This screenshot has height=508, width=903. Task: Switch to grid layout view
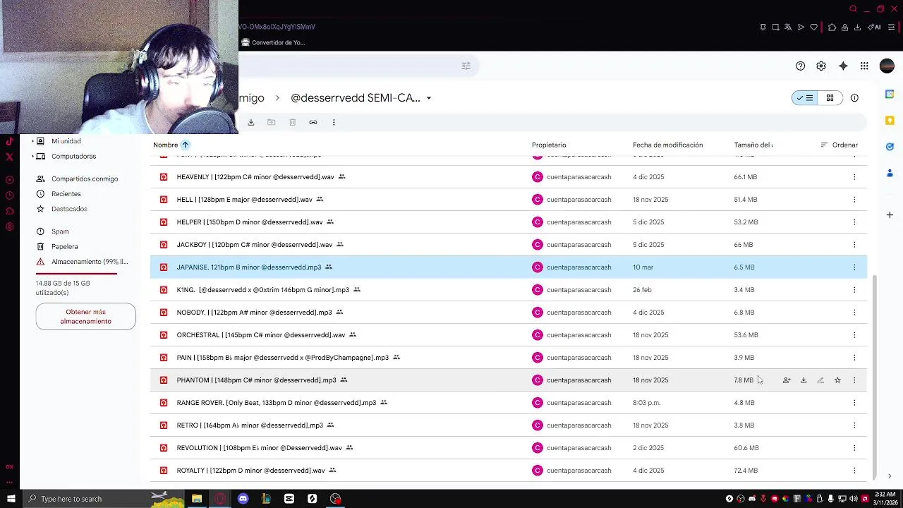click(x=830, y=98)
